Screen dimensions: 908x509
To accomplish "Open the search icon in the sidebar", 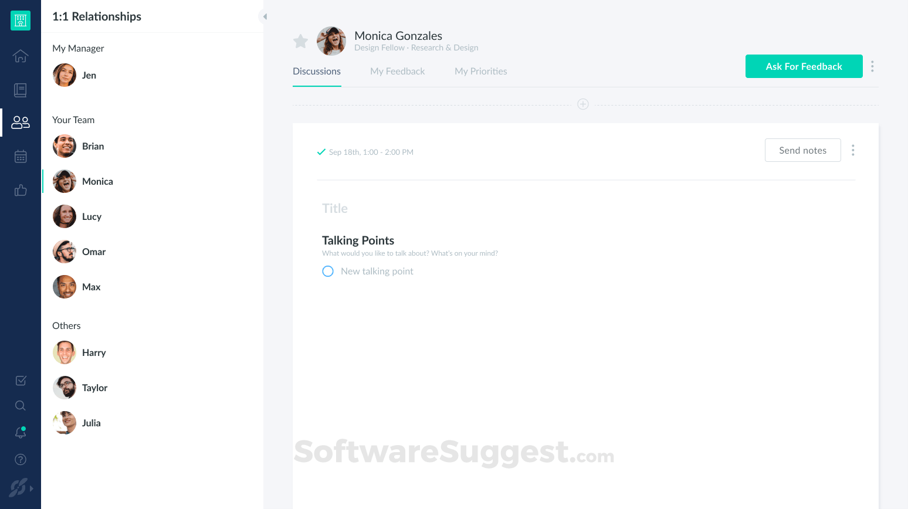I will 20,405.
